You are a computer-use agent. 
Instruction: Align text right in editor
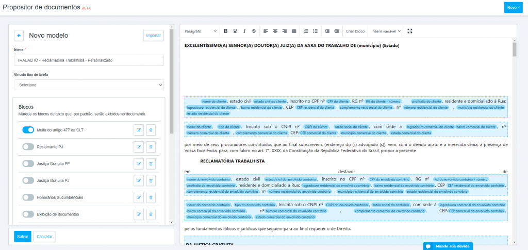285,31
